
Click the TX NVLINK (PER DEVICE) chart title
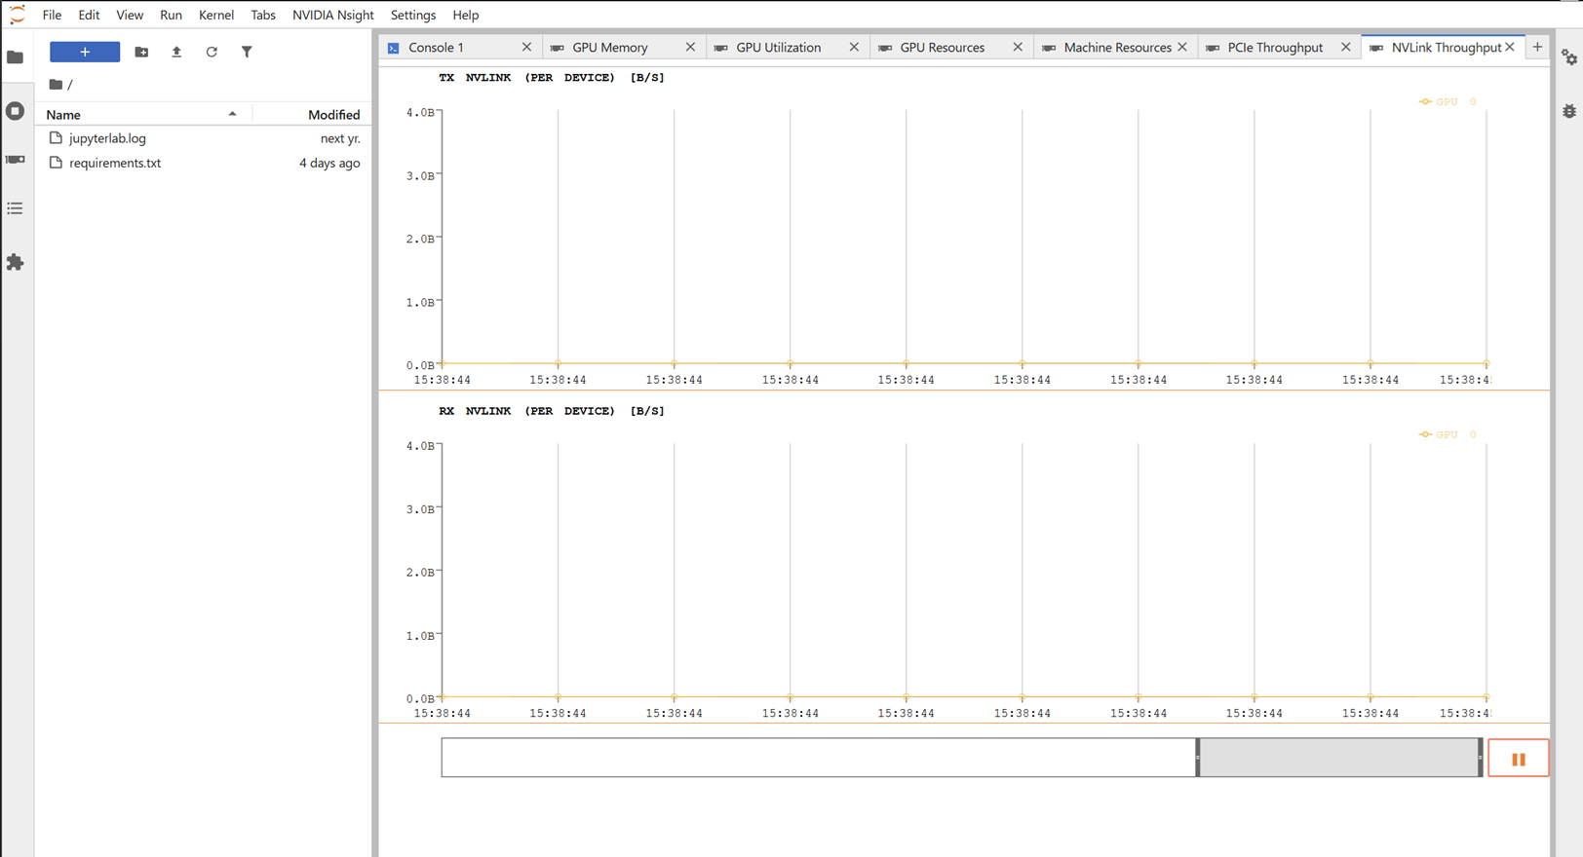click(x=552, y=77)
